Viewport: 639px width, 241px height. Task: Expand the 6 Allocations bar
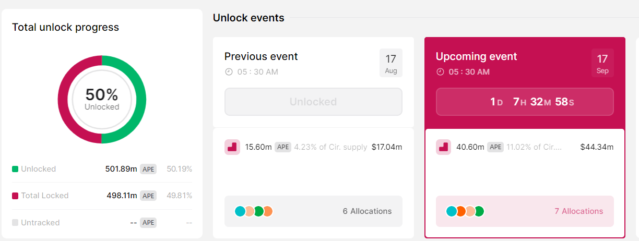[313, 211]
